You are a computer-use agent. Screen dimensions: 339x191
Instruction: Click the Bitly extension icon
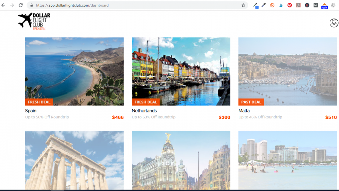[x=272, y=5]
